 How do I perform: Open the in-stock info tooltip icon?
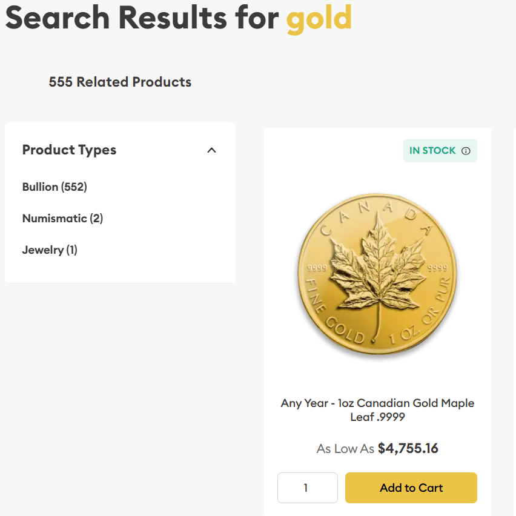coord(465,150)
